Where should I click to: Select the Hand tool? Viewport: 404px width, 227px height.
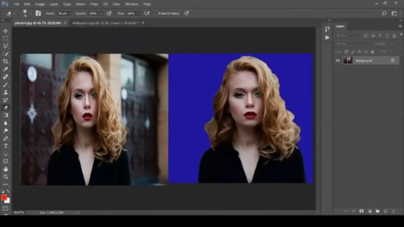(x=5, y=169)
